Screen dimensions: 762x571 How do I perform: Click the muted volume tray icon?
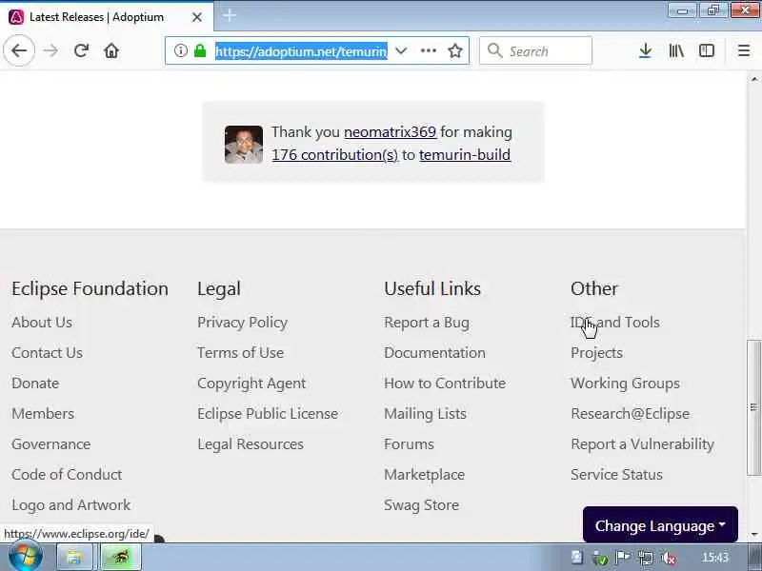[670, 559]
